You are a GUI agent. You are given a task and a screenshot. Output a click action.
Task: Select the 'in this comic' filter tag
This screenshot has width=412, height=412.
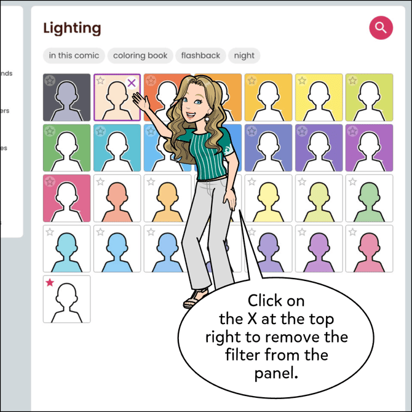tap(74, 55)
